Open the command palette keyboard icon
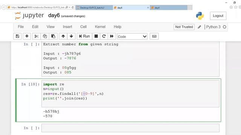This screenshot has width=241, height=135. [154, 36]
